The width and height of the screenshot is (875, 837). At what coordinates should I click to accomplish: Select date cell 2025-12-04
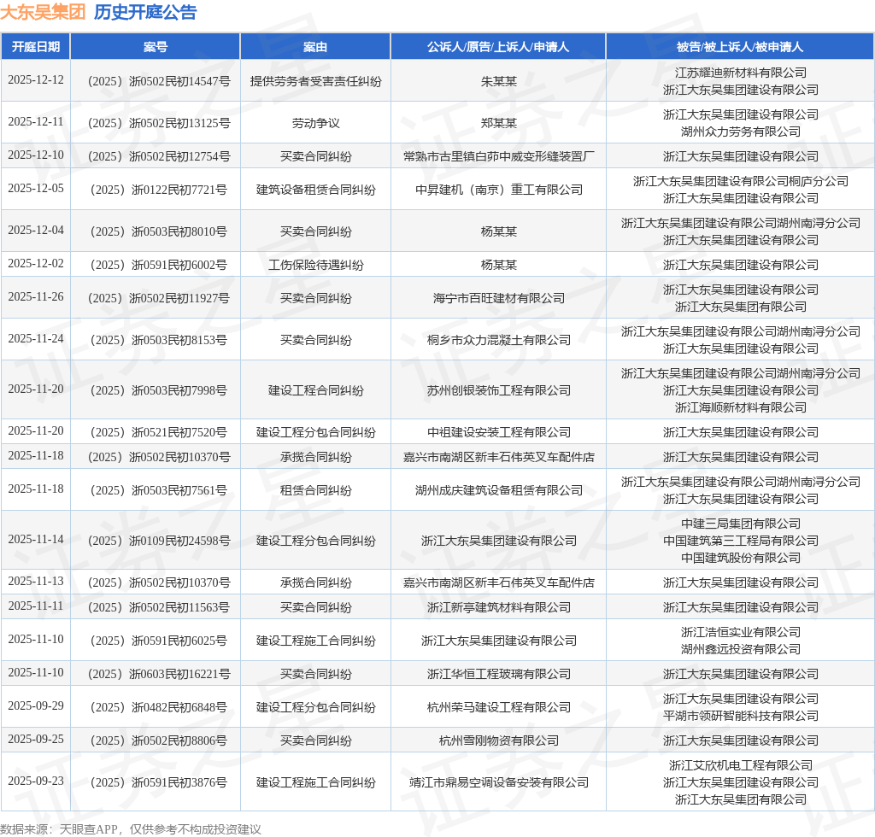click(36, 231)
